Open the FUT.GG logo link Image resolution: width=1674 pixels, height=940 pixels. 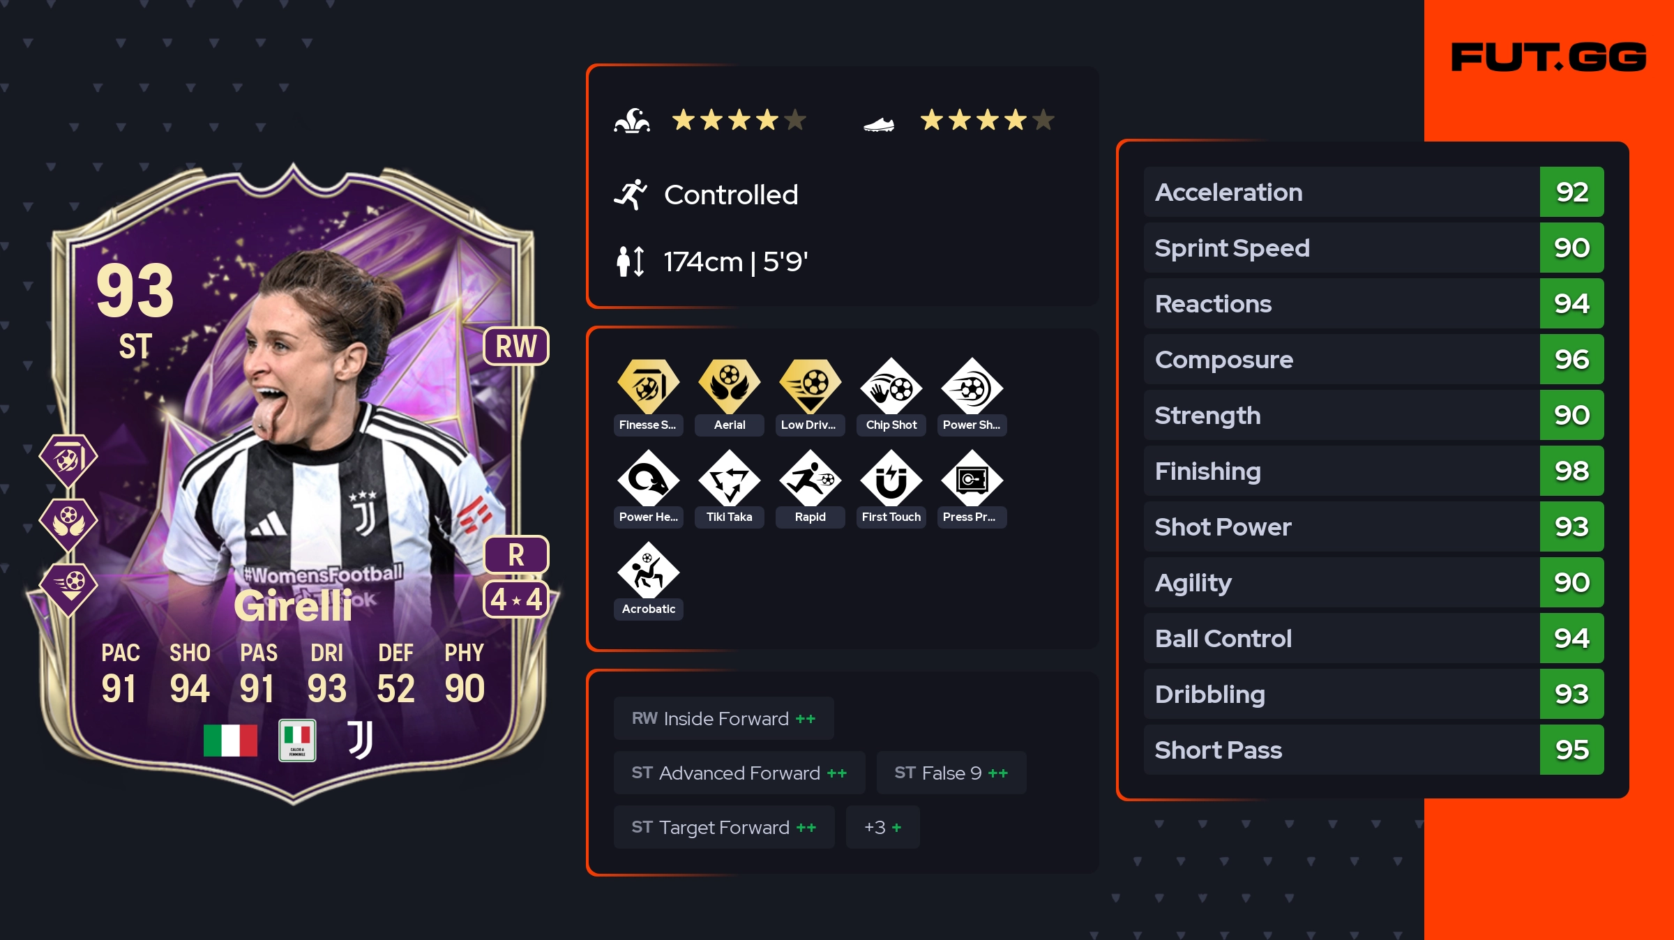(1548, 57)
